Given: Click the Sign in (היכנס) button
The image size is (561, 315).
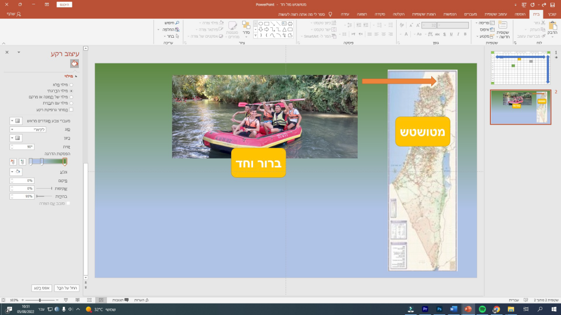Looking at the screenshot, I should (65, 4).
